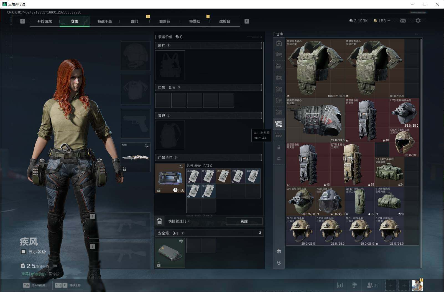This screenshot has width=444, height=292.
Task: Select GN 重型夜视头盔 item
Action: [x=301, y=201]
